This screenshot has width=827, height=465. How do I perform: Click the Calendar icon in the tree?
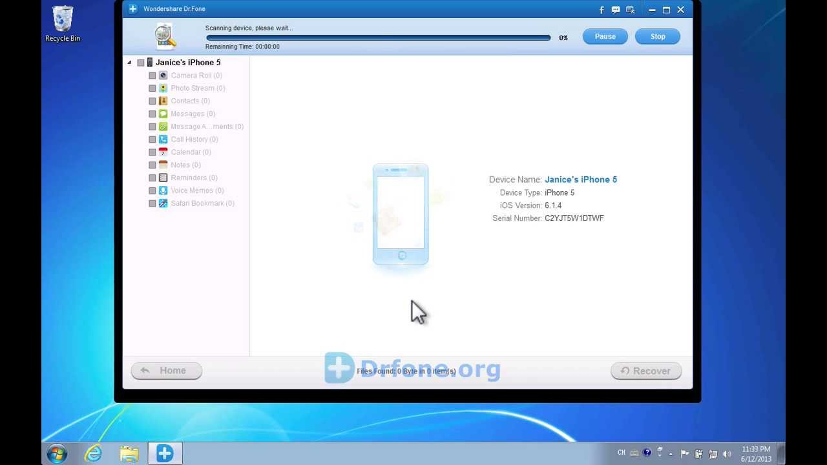click(163, 152)
